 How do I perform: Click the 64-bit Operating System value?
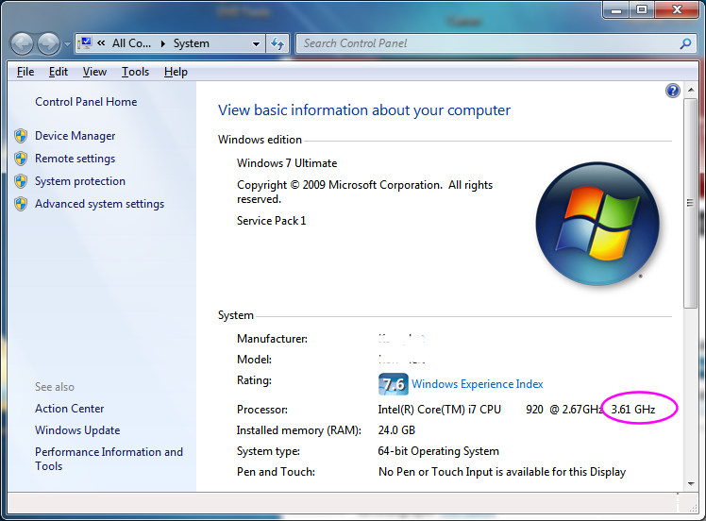[x=438, y=451]
